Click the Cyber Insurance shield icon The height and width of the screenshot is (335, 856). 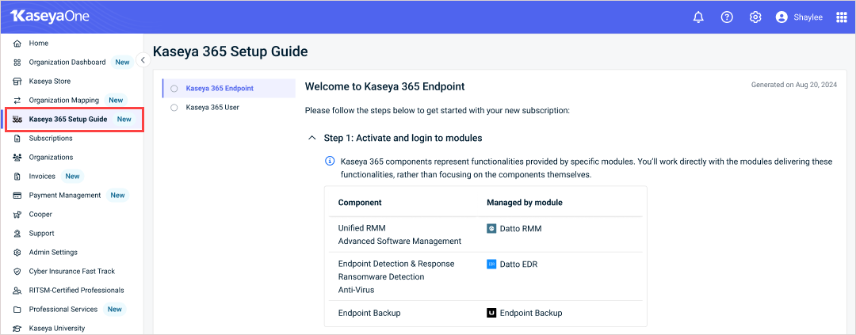[17, 271]
